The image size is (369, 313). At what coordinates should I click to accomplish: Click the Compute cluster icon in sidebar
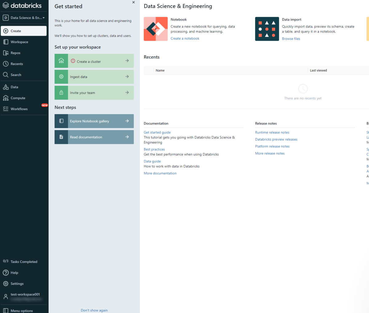point(6,98)
